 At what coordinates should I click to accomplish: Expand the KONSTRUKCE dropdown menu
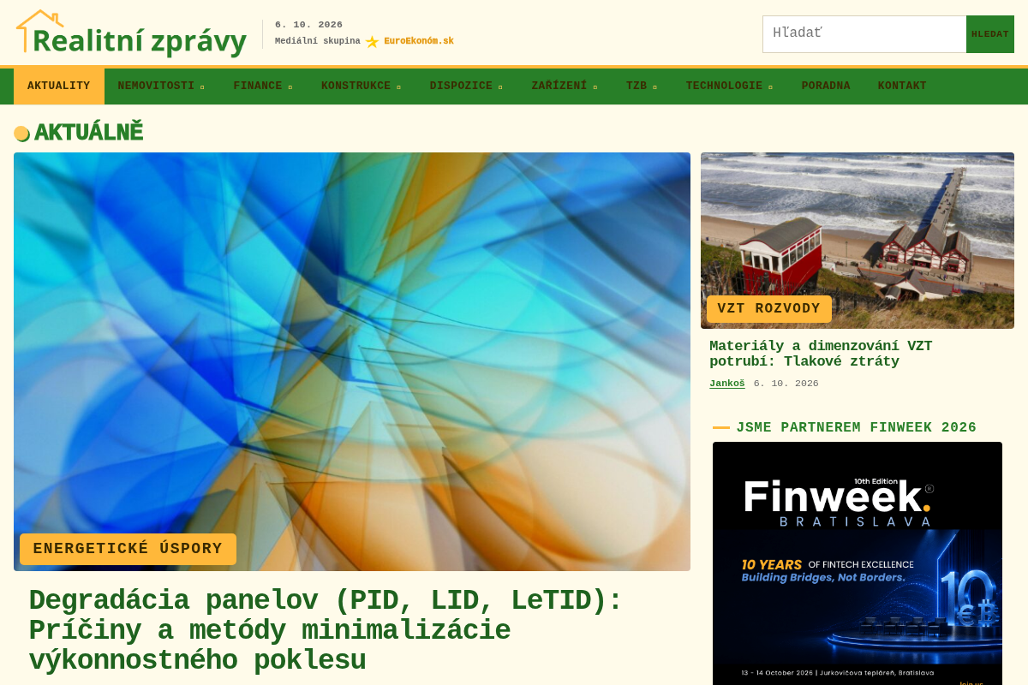pyautogui.click(x=361, y=86)
